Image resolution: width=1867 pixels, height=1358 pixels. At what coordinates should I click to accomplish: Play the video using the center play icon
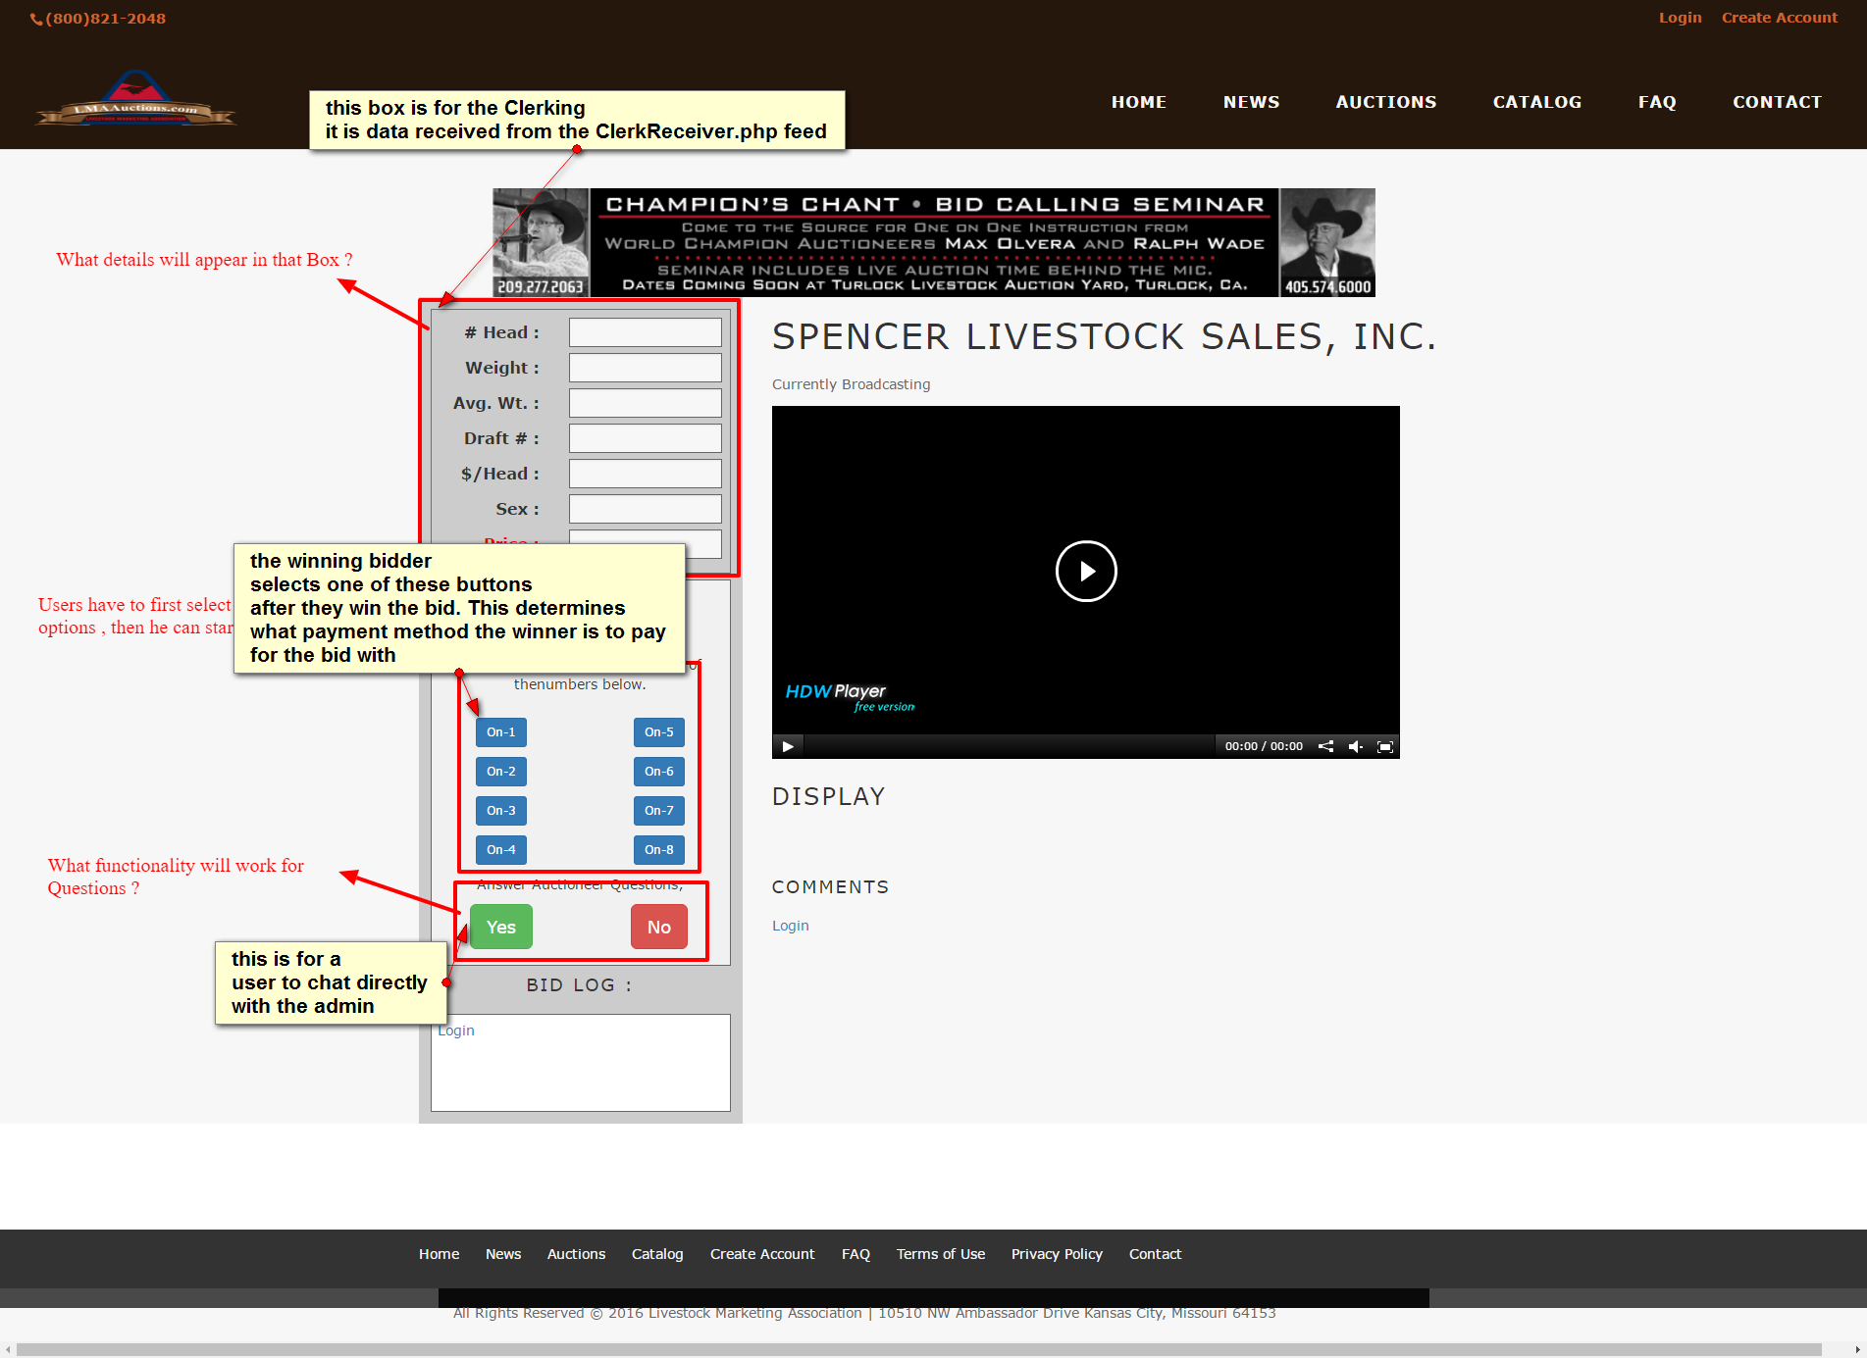coord(1086,571)
